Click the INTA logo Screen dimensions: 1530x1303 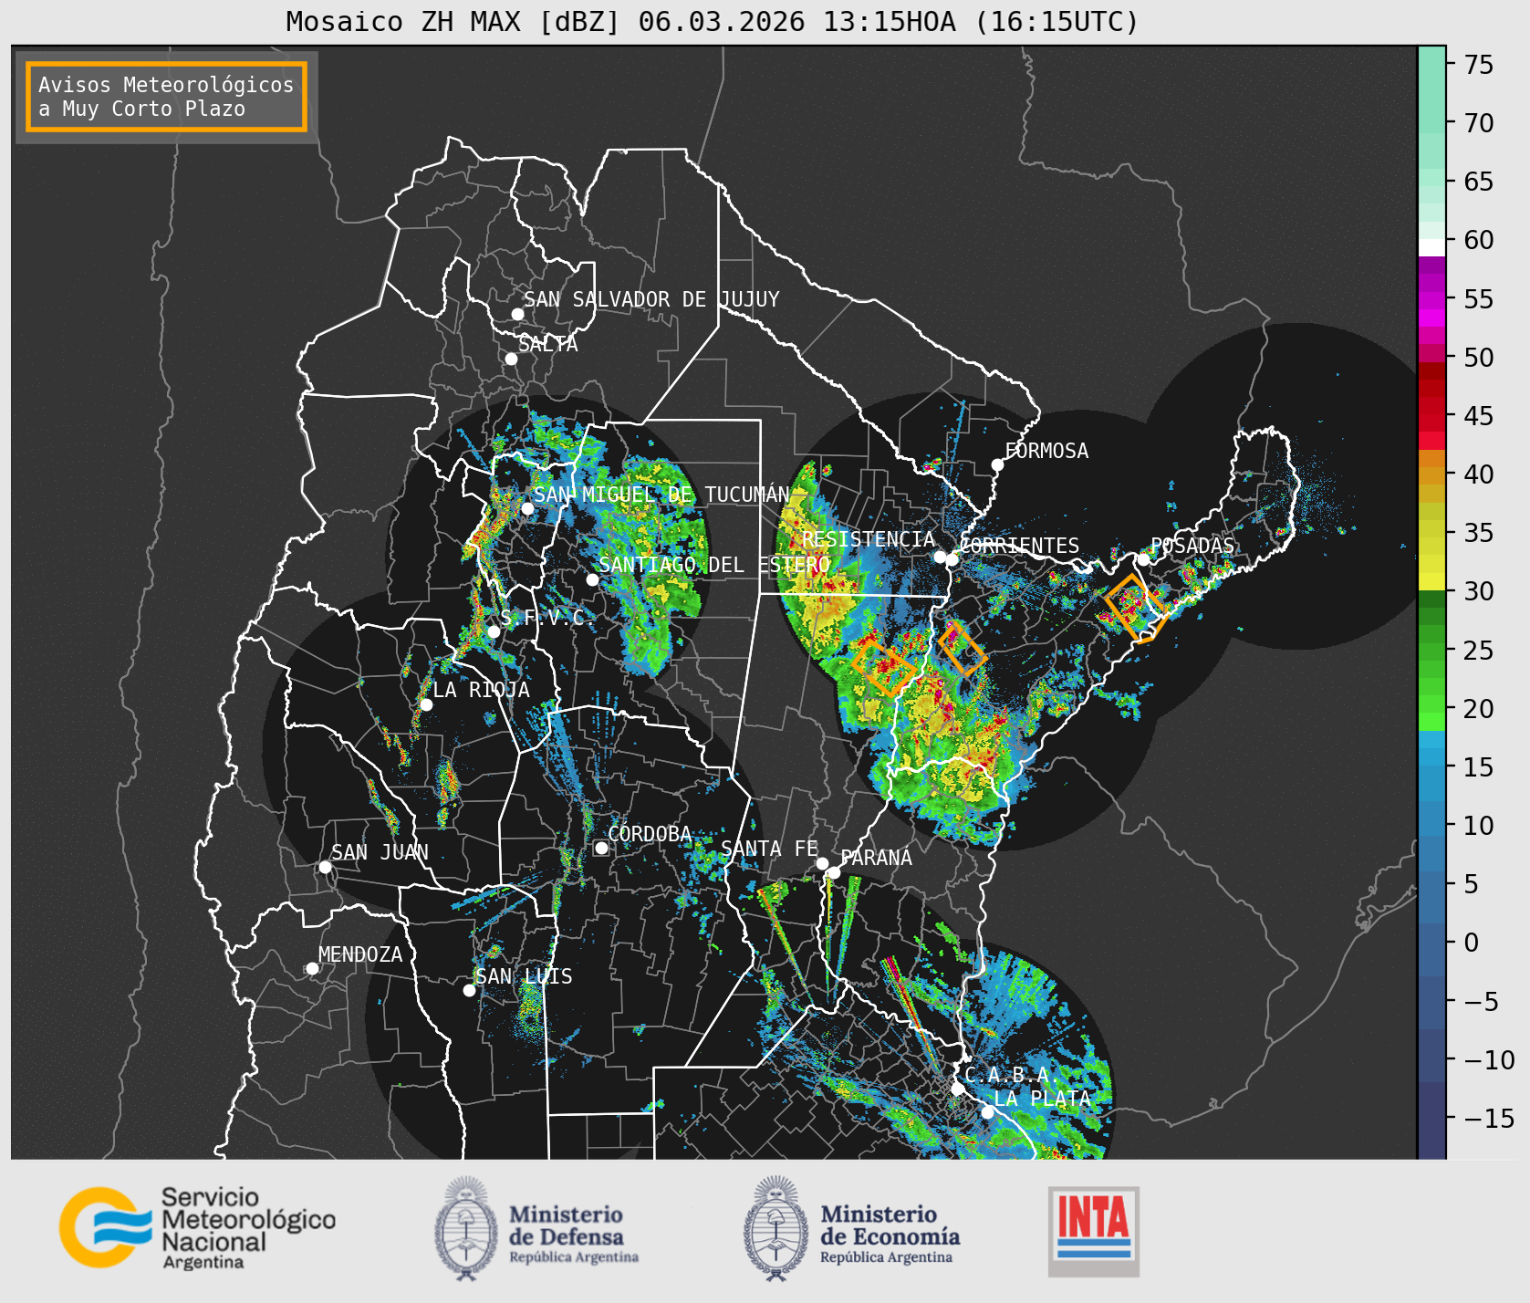click(x=1094, y=1231)
